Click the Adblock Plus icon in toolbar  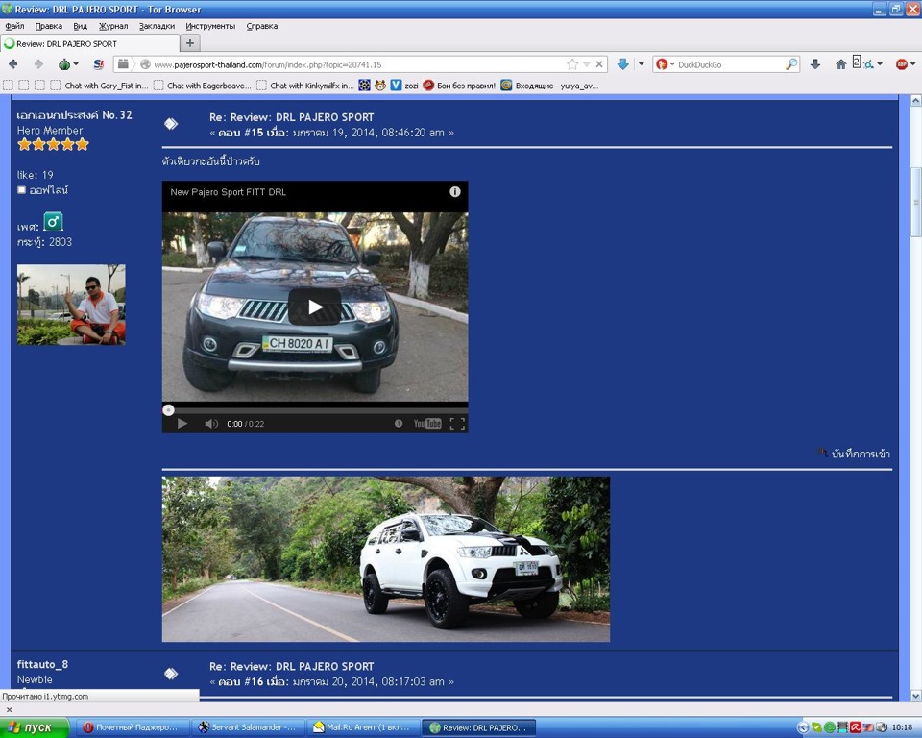(902, 64)
